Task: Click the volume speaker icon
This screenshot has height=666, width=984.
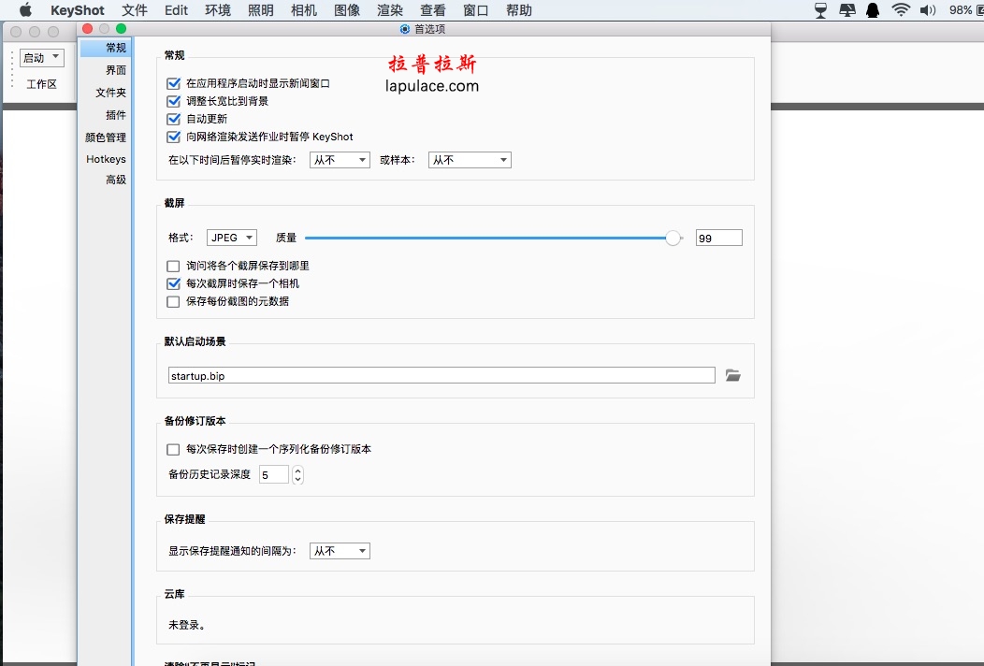Action: point(928,10)
